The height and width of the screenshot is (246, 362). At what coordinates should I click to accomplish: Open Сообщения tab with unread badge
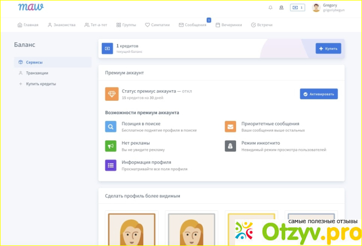pyautogui.click(x=192, y=25)
